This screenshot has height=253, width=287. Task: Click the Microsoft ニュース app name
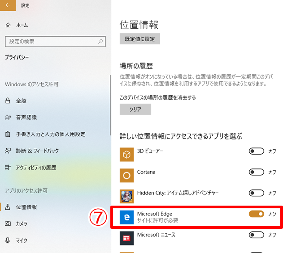pos(156,235)
